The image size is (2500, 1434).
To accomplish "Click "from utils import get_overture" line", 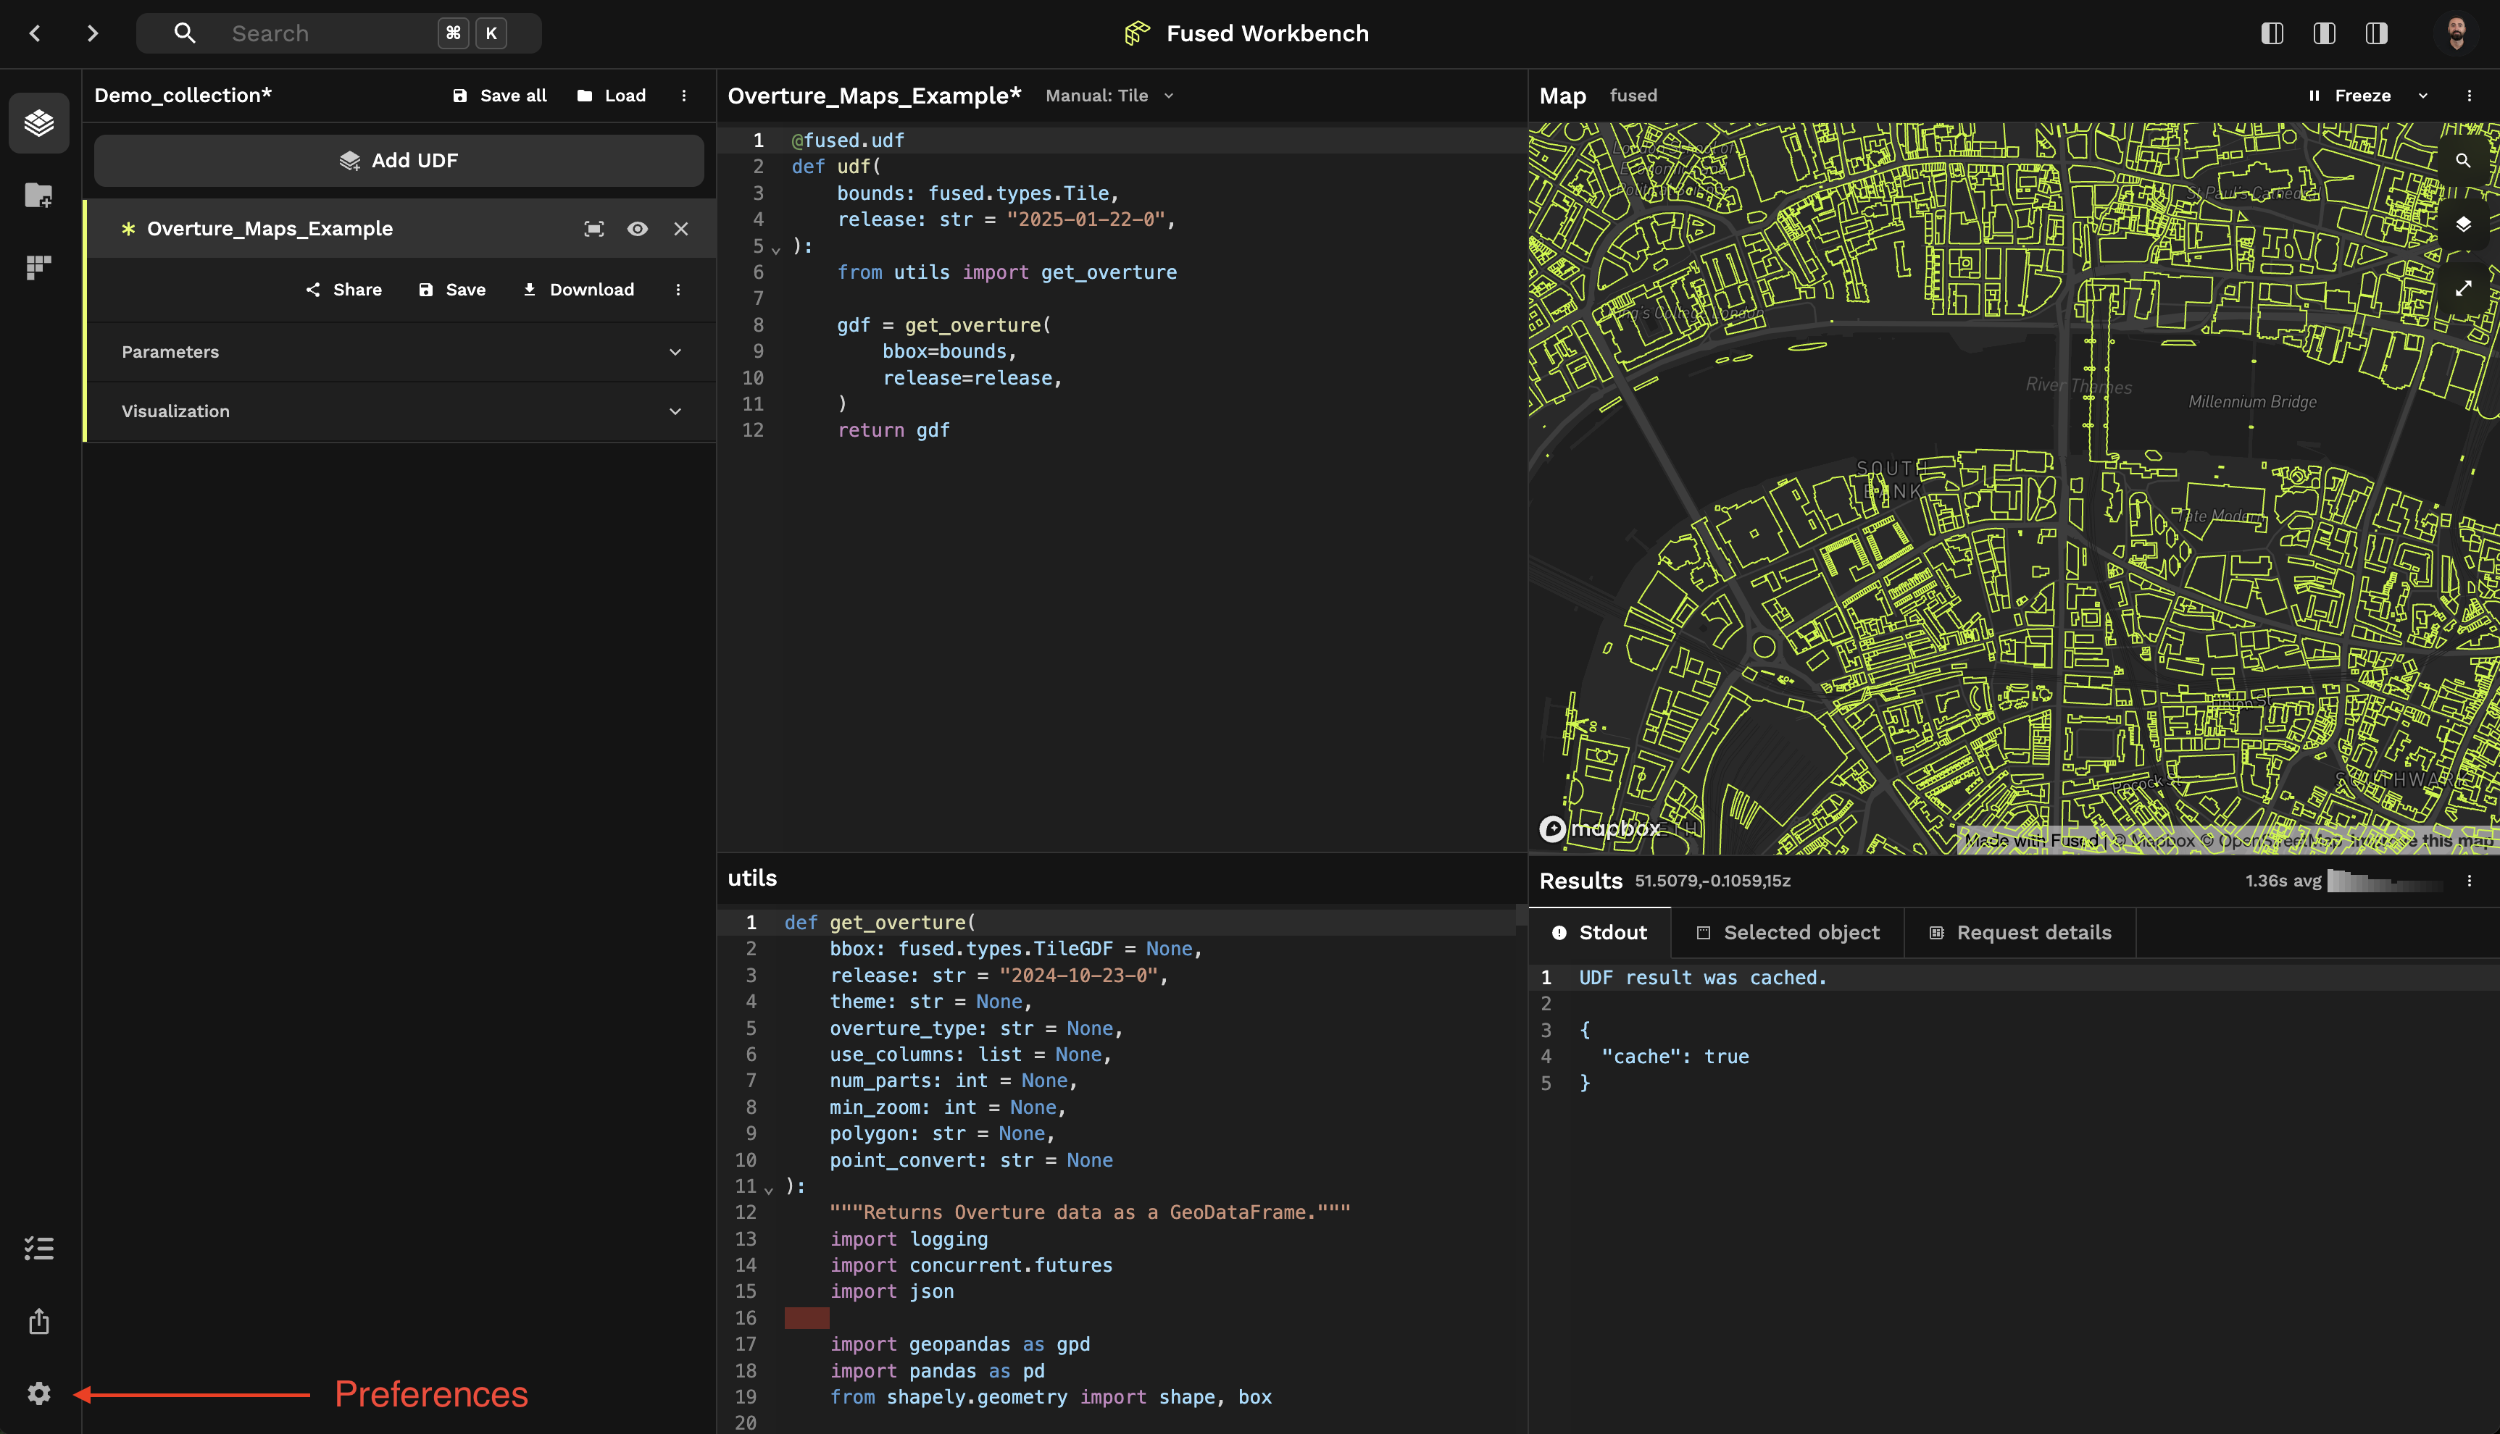I will pyautogui.click(x=1007, y=273).
